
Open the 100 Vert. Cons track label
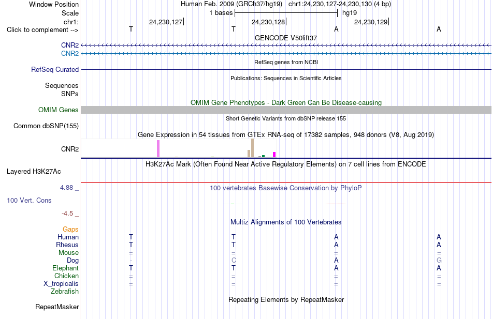(x=29, y=200)
